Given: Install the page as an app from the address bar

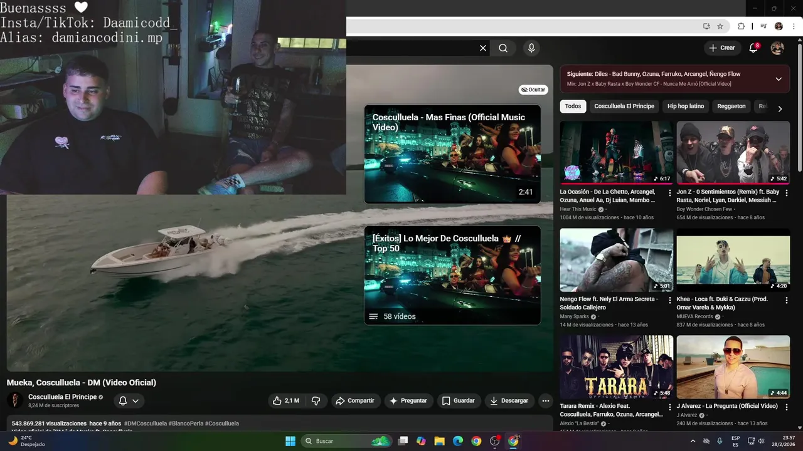Looking at the screenshot, I should 706,26.
